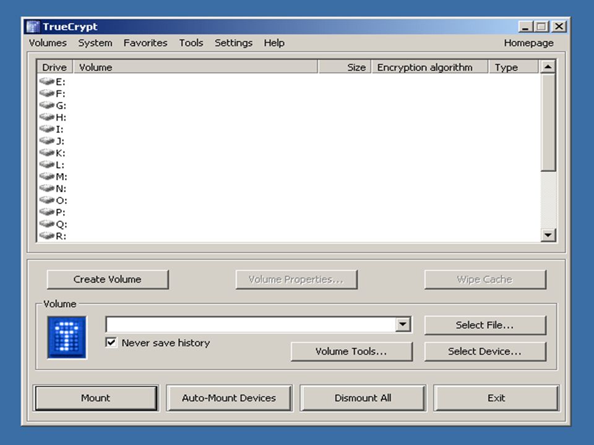The height and width of the screenshot is (445, 594).
Task: Click the drive list scrollbar thumb
Action: 548,122
